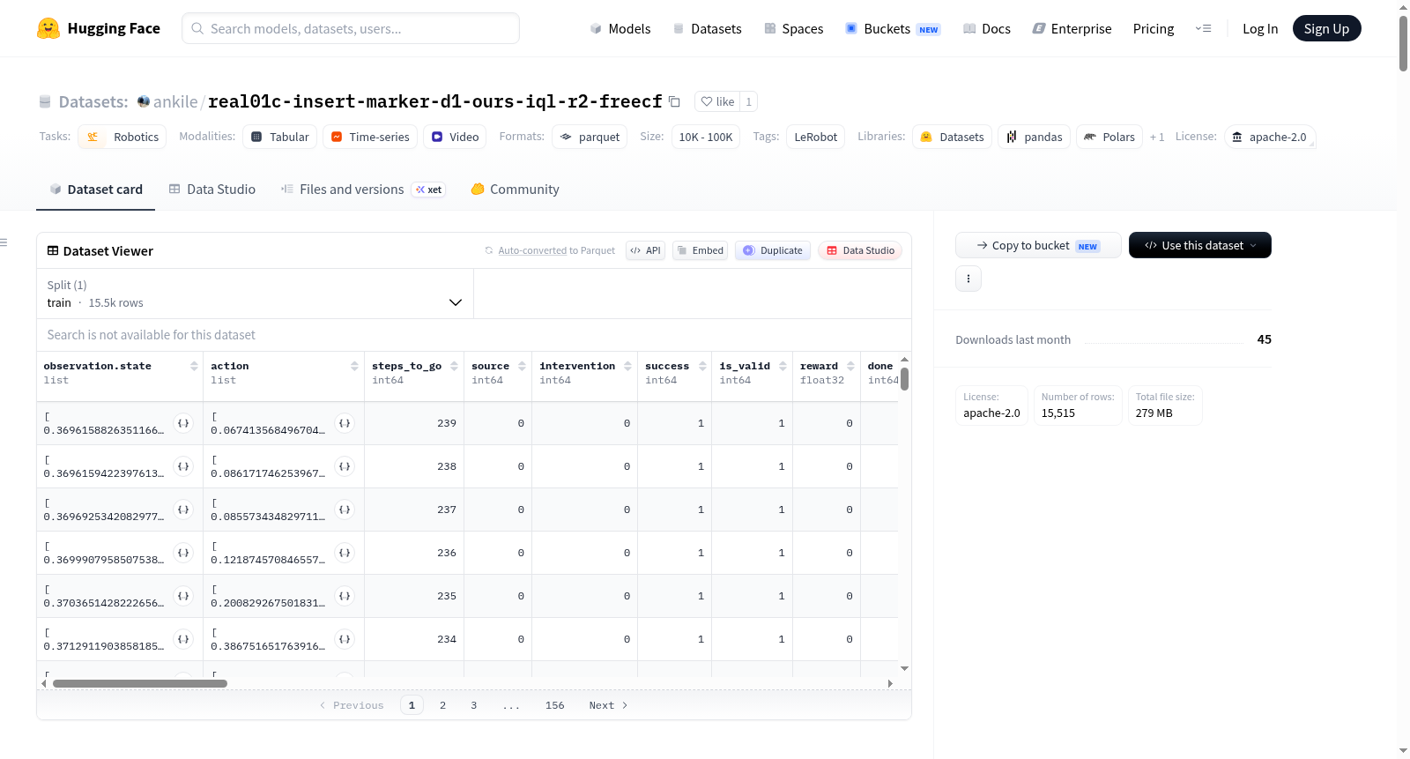Screen dimensions: 1410x759
Task: Open Spaces in the top navigation
Action: [794, 28]
